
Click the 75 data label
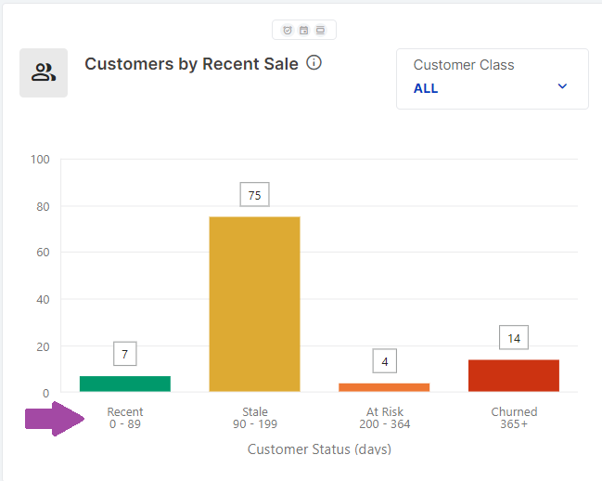point(254,195)
